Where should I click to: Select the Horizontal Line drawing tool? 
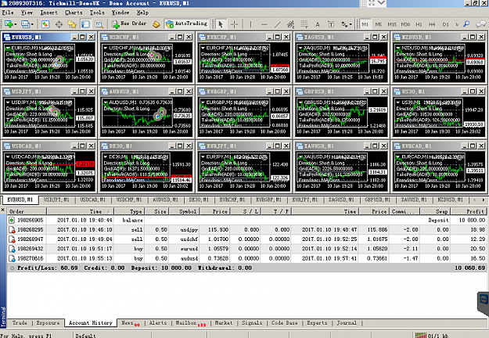point(264,24)
